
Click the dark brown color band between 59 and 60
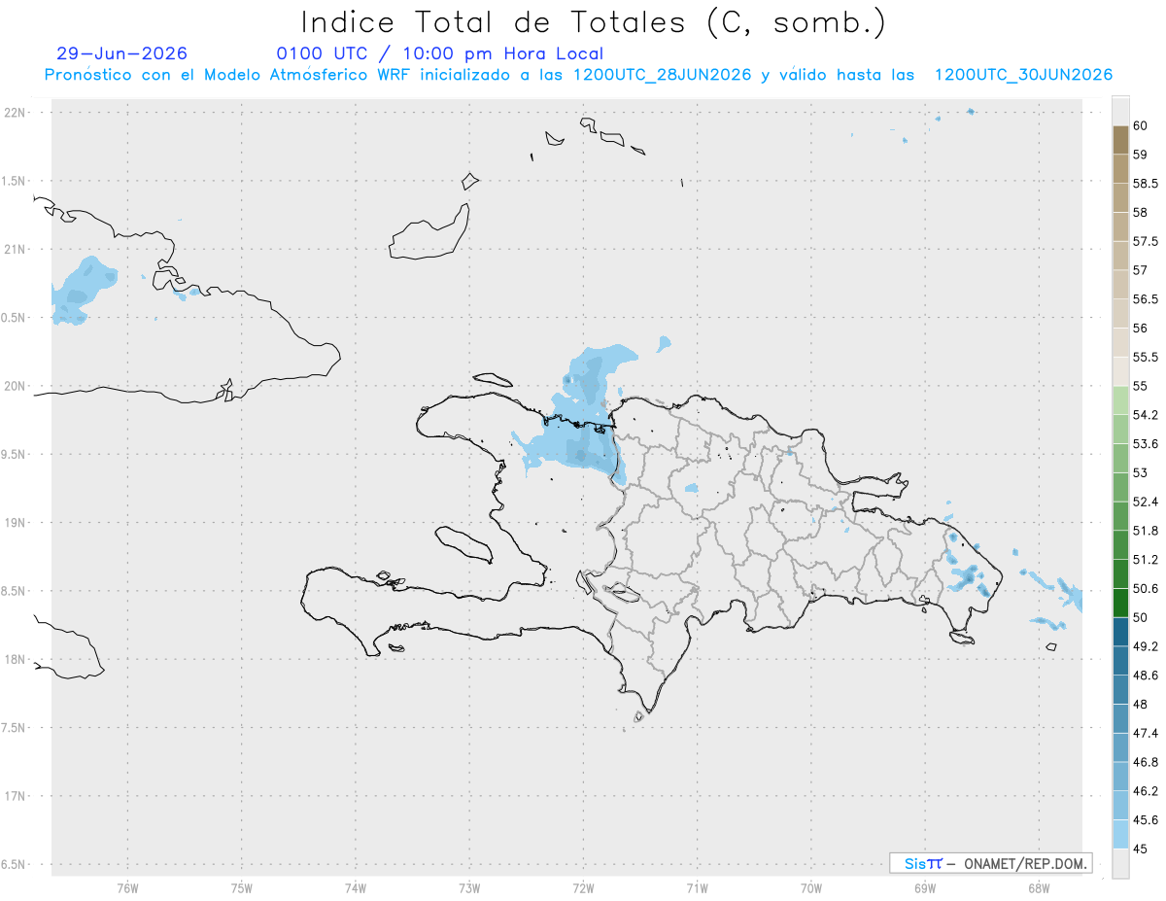click(1120, 140)
